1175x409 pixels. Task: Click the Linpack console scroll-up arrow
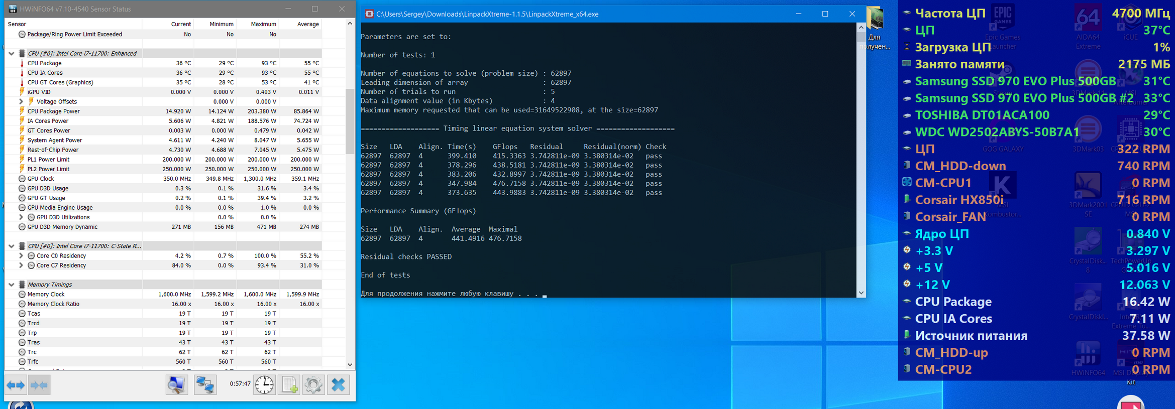[x=862, y=27]
